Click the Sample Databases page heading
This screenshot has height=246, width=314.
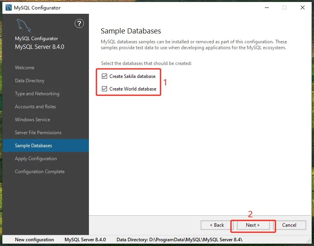click(x=131, y=31)
